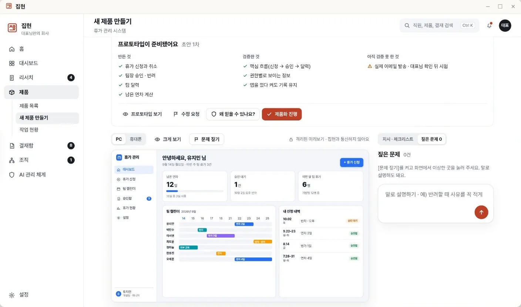Click the warning icon next to 실제 이메일 발송
The image size is (521, 307).
[x=370, y=66]
